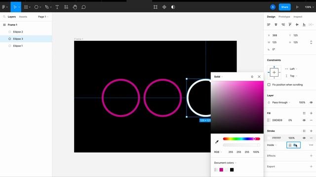The height and width of the screenshot is (177, 316).
Task: Open the Document colors dropdown
Action: pos(225,163)
